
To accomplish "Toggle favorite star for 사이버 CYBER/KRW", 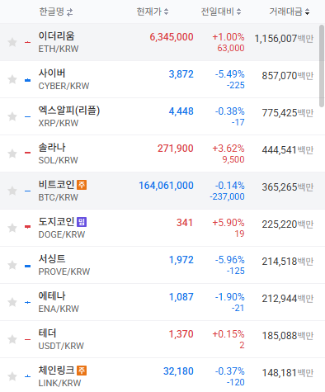I will click(12, 79).
